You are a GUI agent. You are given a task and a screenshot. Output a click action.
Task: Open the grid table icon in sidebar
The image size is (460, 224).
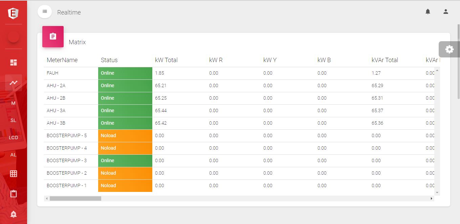click(14, 174)
